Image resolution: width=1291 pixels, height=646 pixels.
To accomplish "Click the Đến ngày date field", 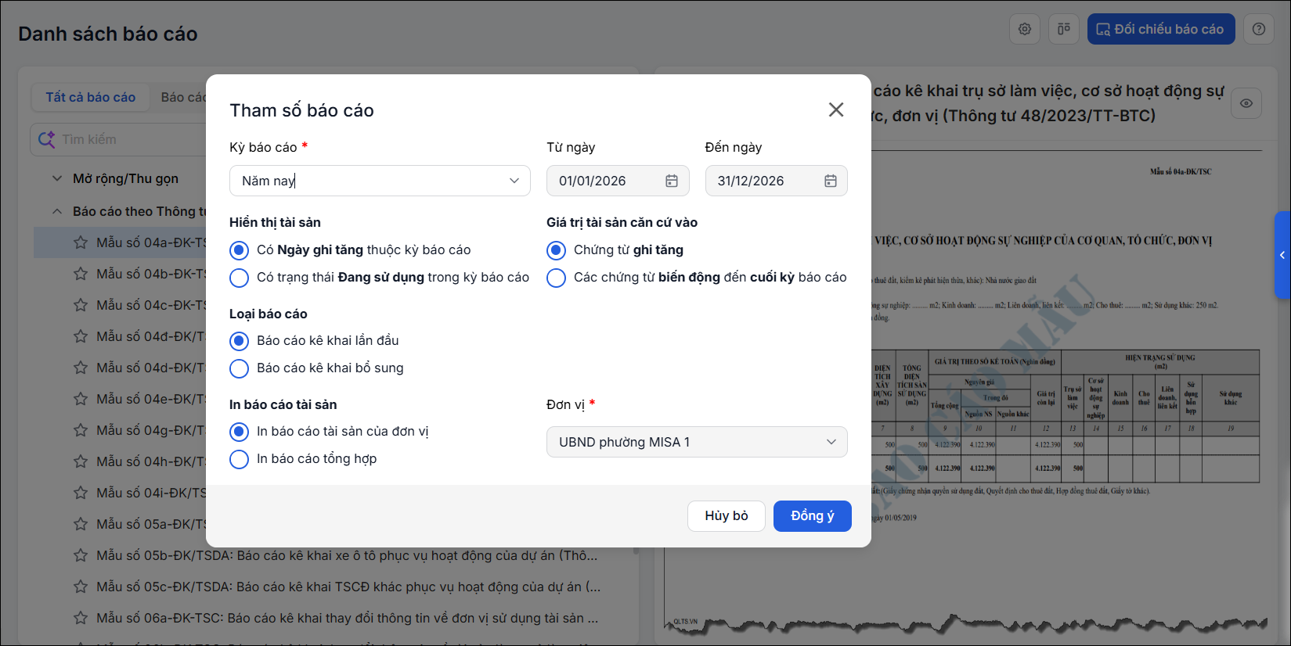I will pos(777,181).
